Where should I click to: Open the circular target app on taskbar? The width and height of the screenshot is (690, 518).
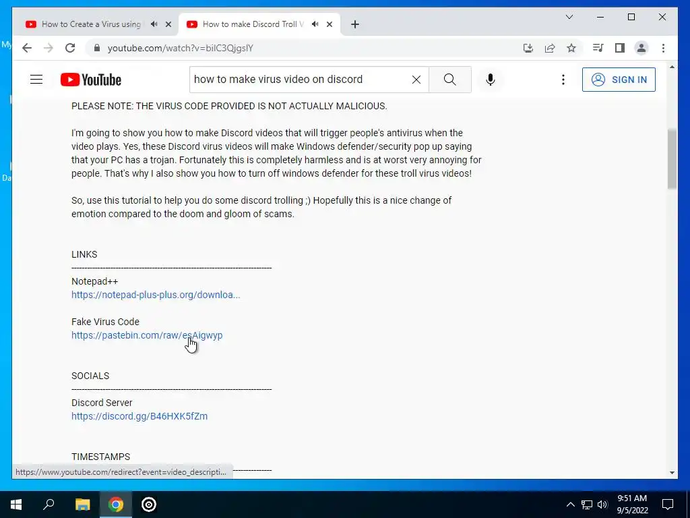pyautogui.click(x=149, y=505)
